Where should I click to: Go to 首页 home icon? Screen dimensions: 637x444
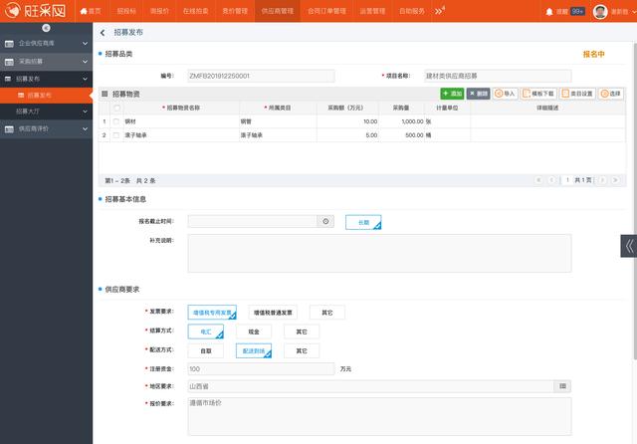[84, 11]
